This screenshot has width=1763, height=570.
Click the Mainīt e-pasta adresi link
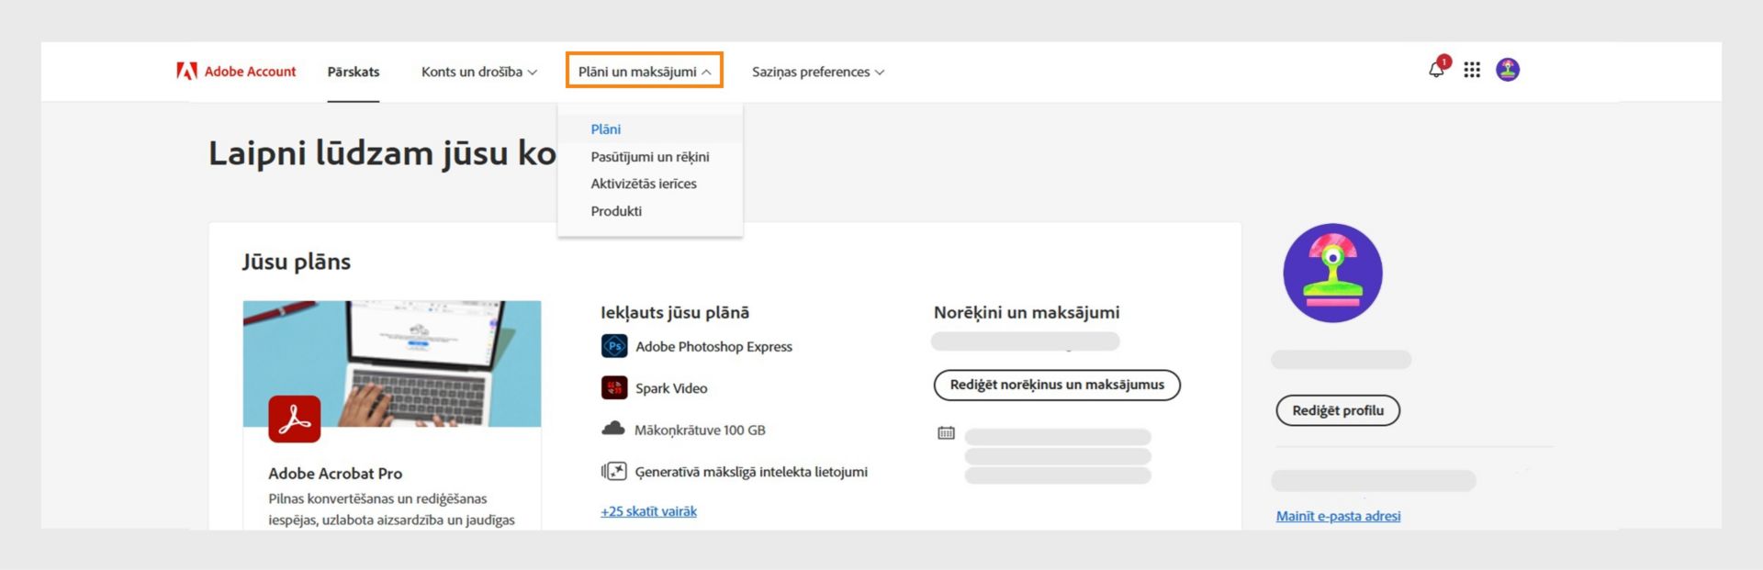1338,516
